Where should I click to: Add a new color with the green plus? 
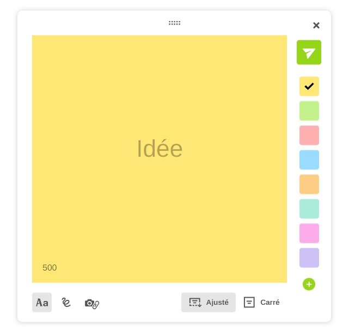point(309,284)
